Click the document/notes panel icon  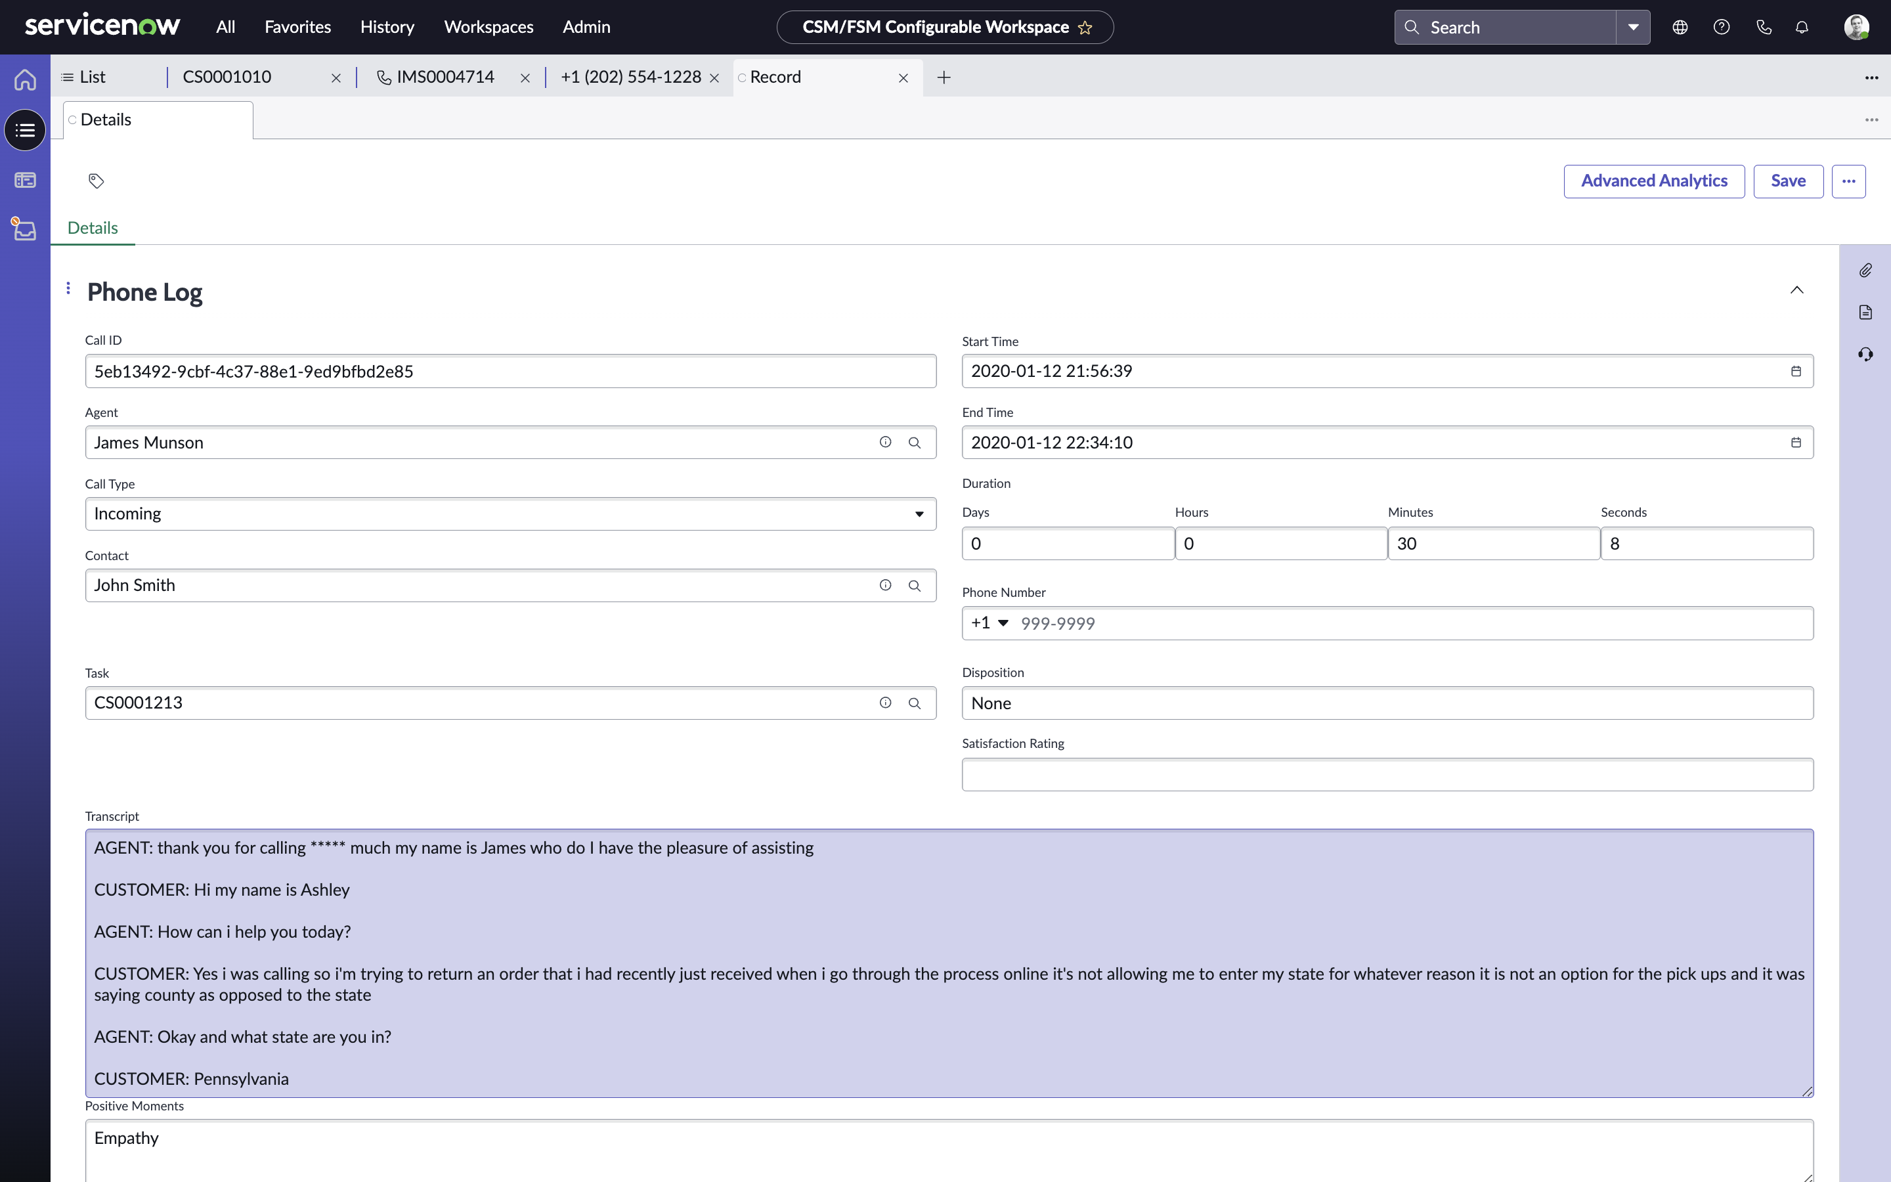[x=1868, y=312]
